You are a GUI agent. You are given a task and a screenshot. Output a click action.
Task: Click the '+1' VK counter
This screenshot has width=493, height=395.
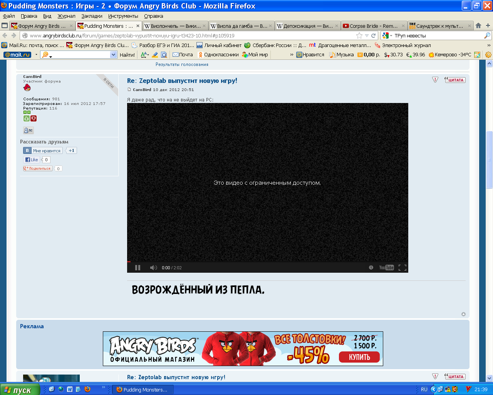click(x=71, y=150)
